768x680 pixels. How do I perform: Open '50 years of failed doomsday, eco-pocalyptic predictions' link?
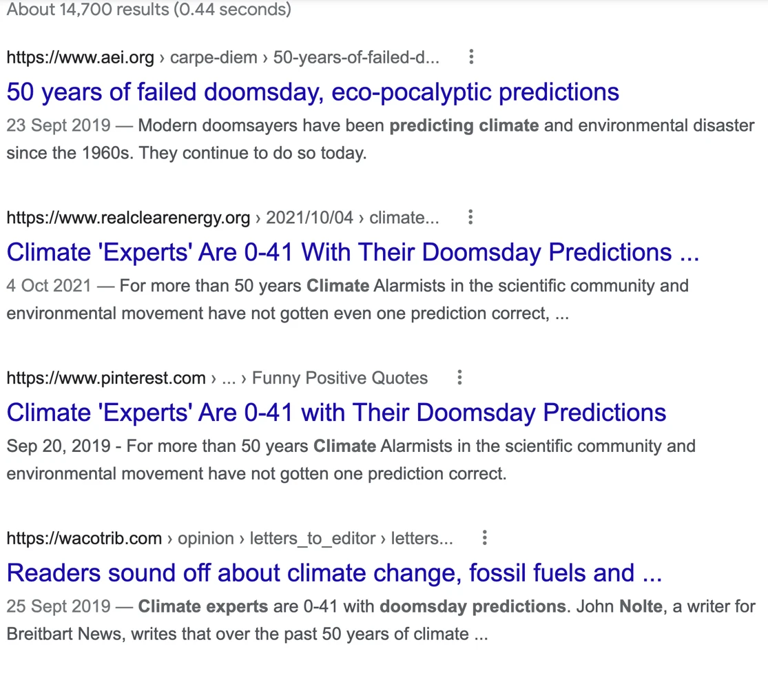pos(313,92)
